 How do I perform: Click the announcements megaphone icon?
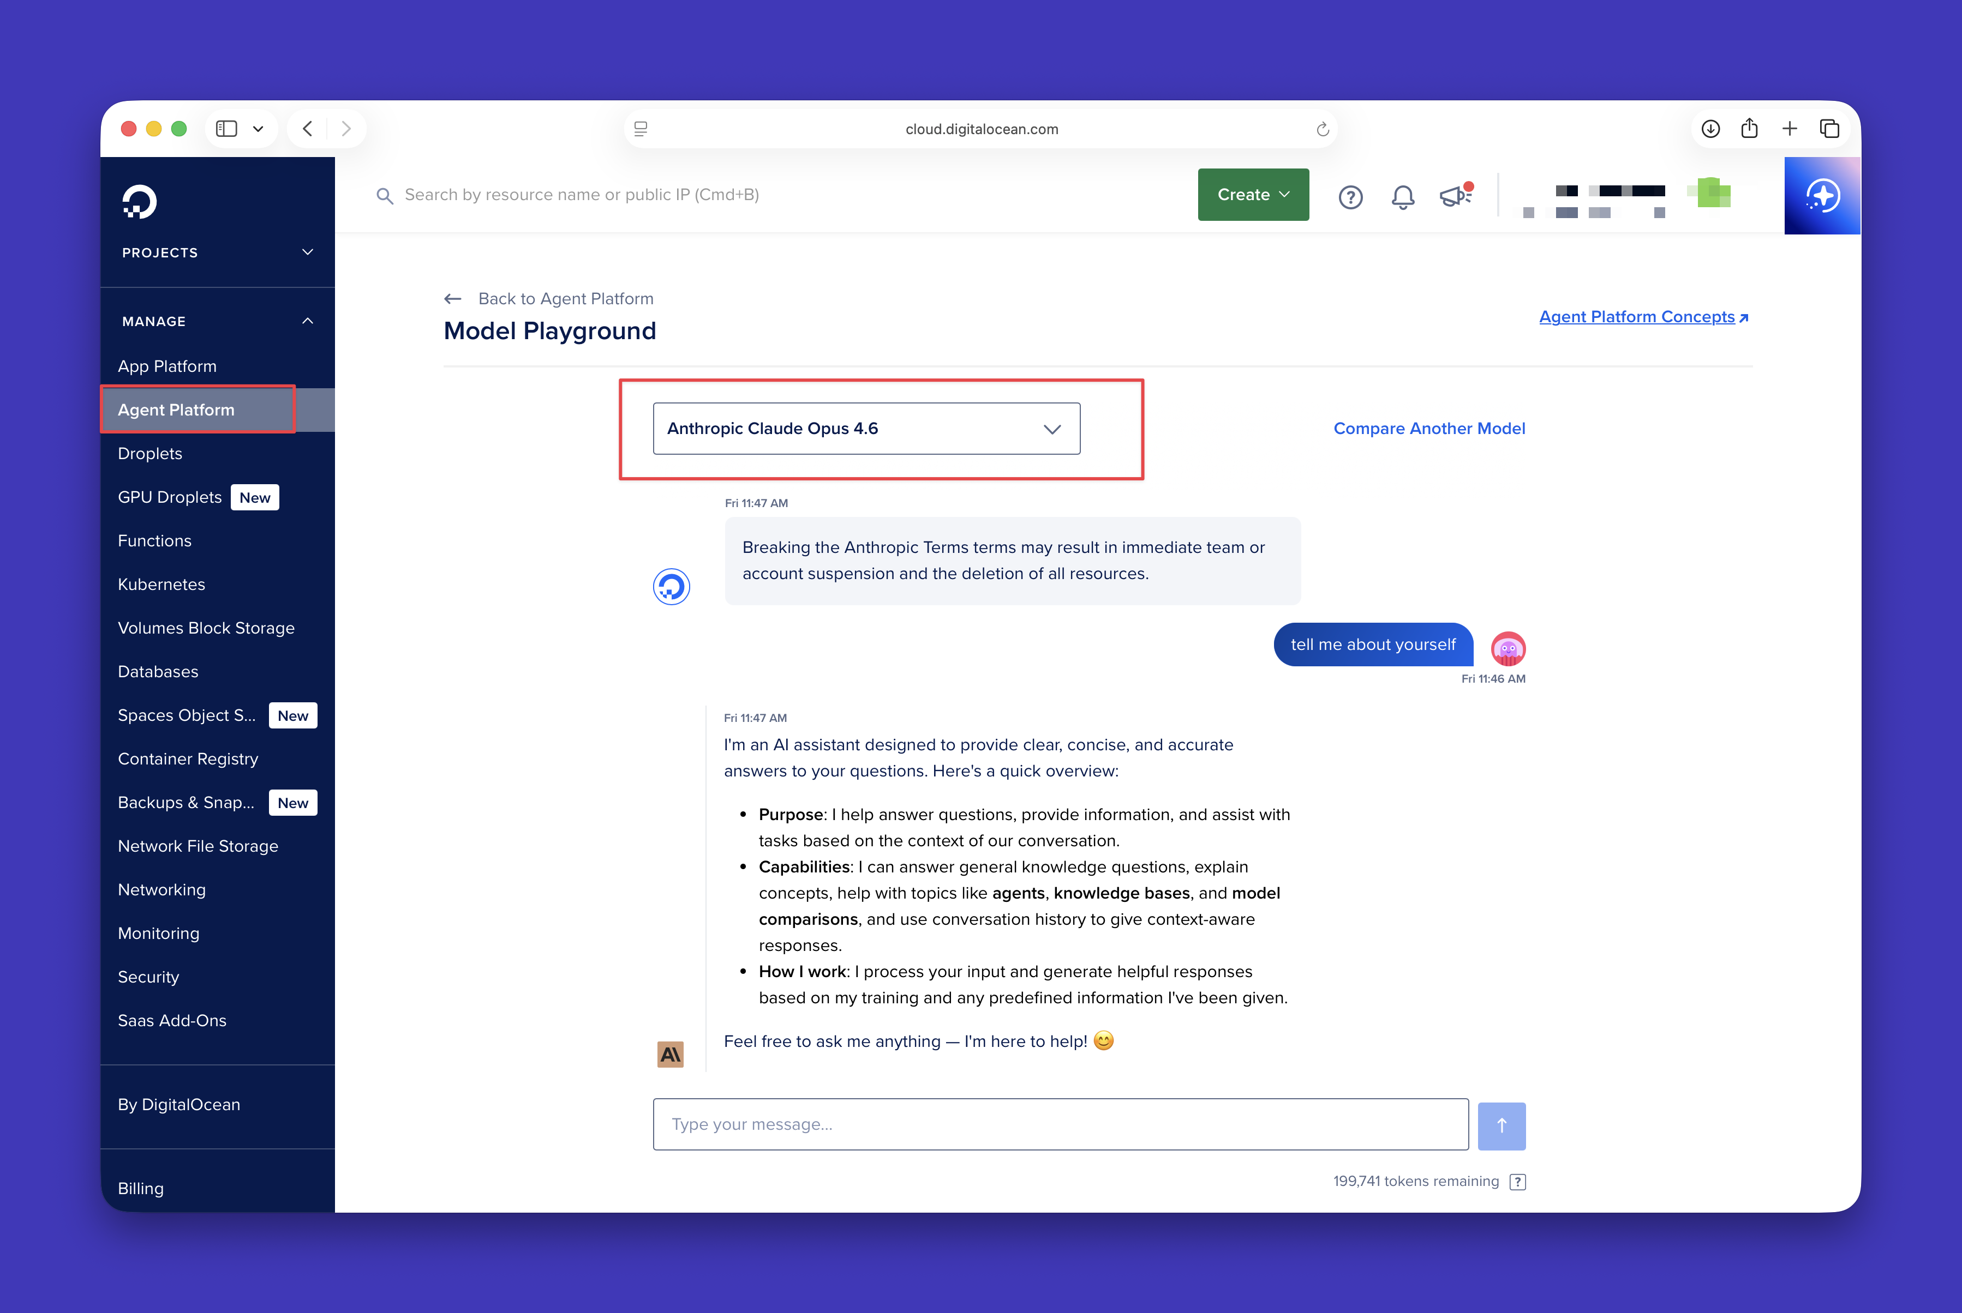point(1456,195)
